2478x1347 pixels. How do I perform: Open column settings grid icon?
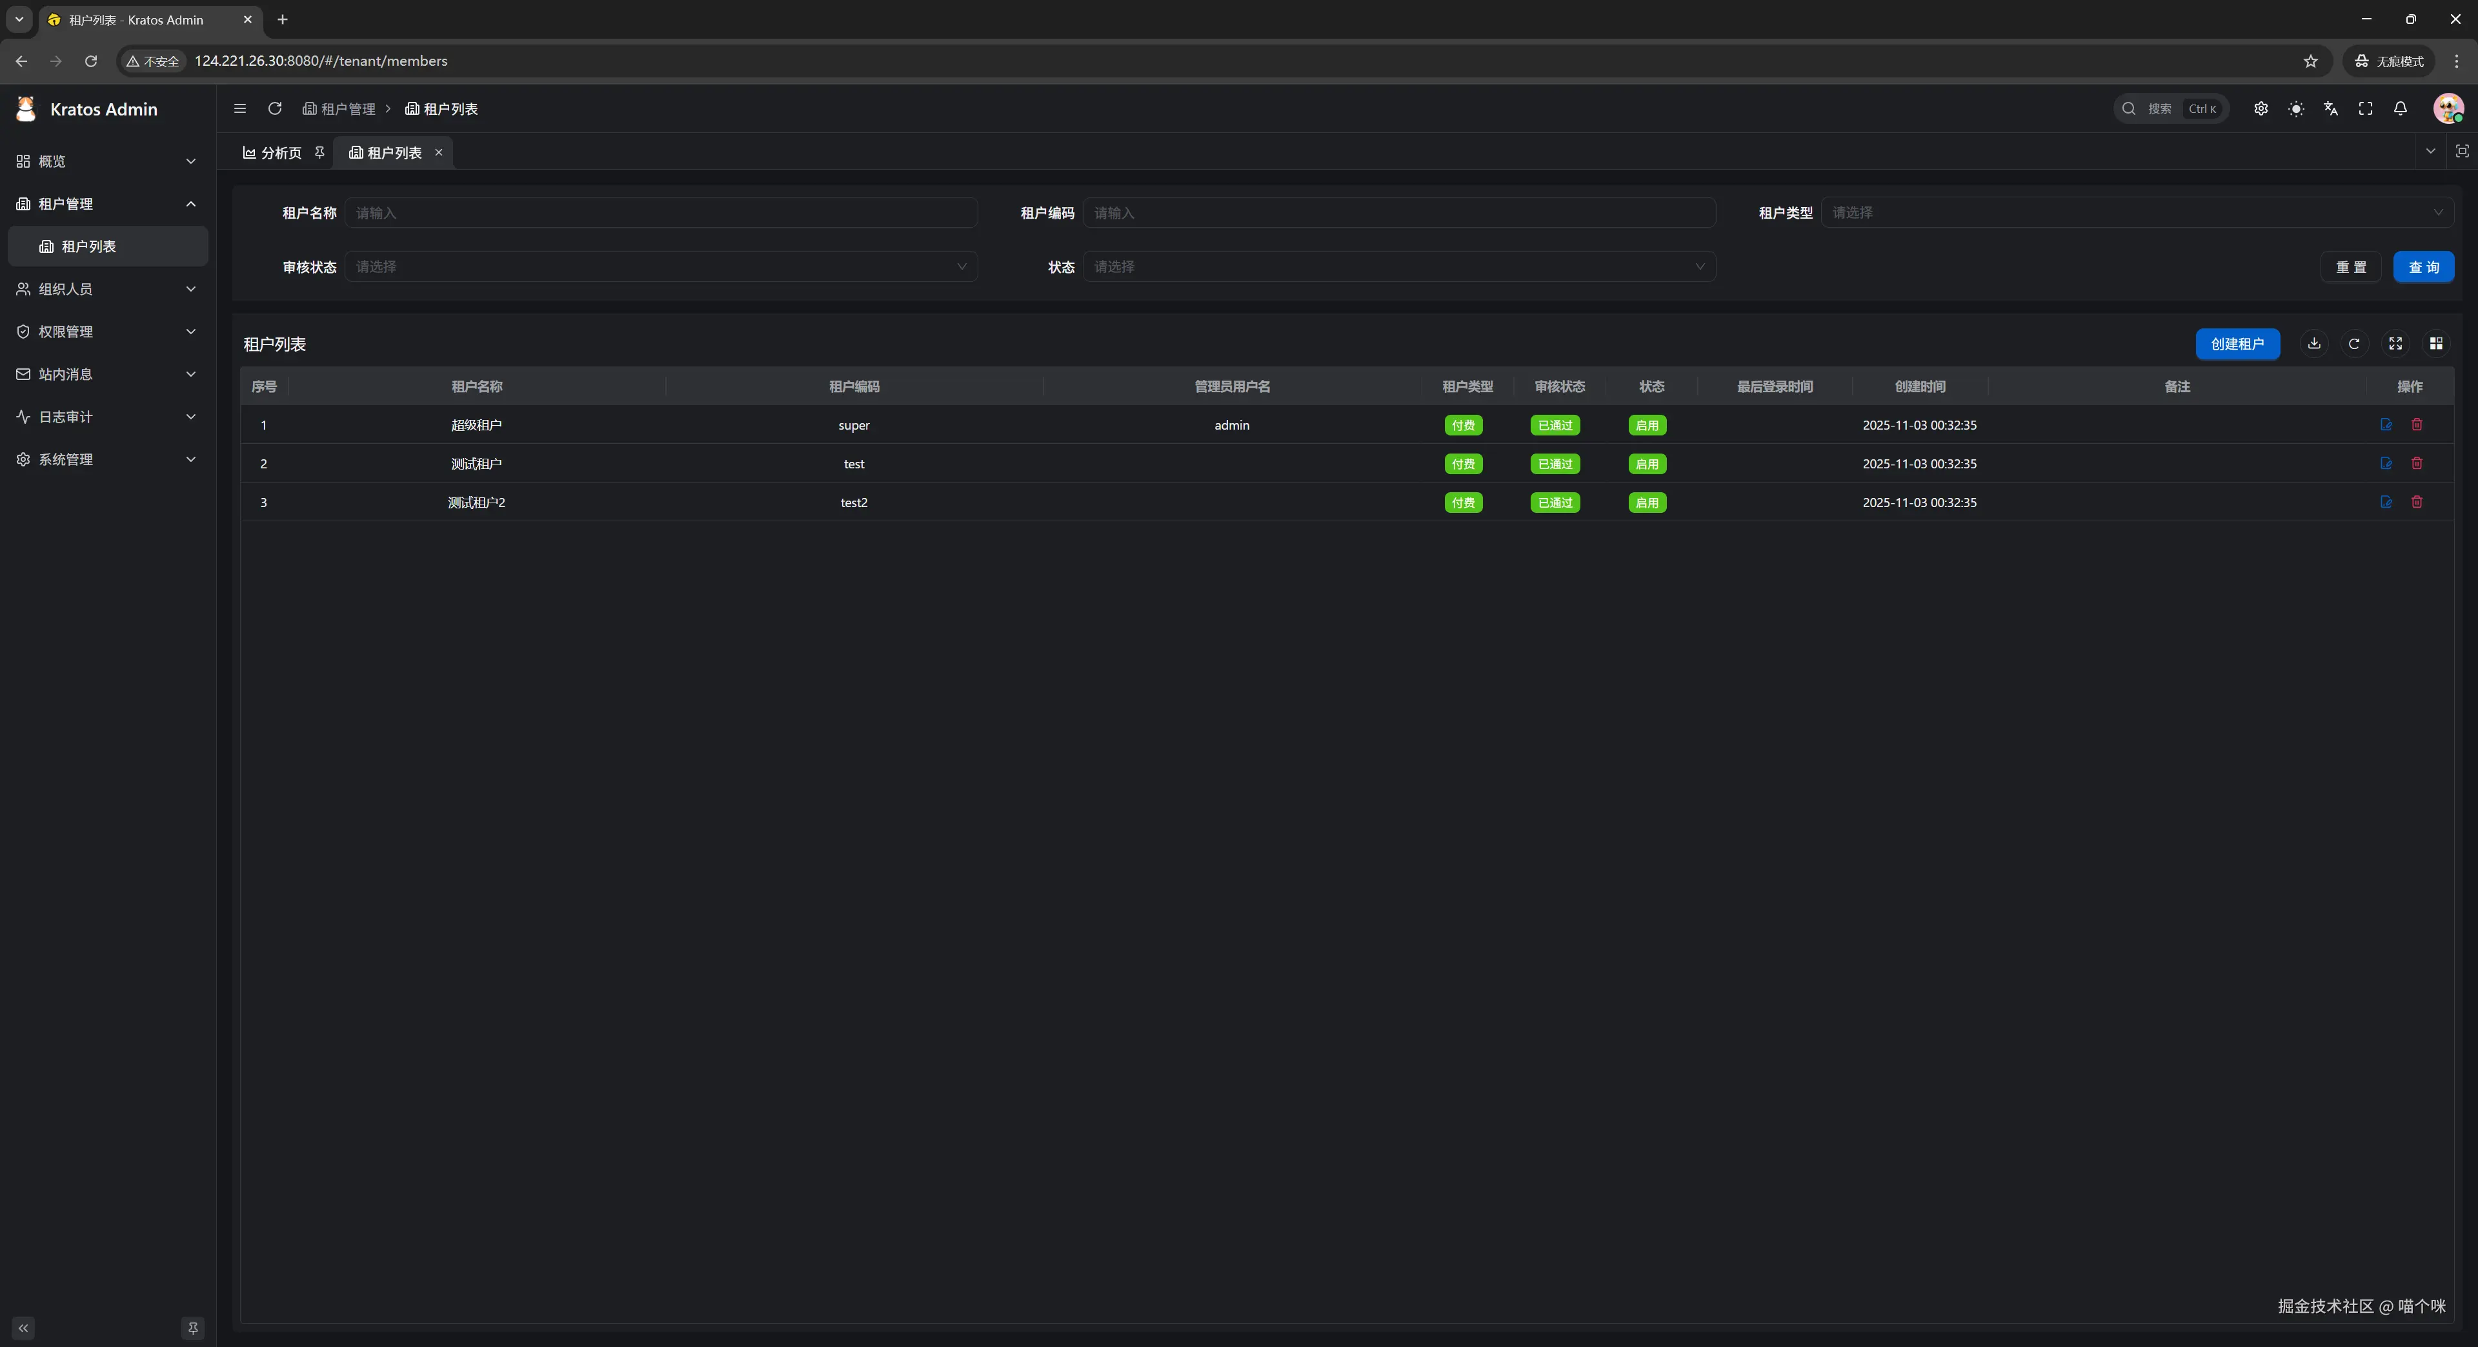click(x=2435, y=343)
